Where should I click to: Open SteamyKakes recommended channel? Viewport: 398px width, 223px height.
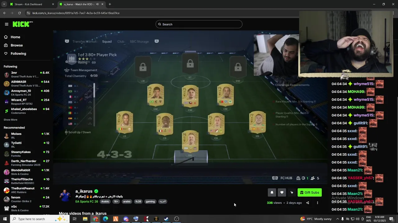click(x=26, y=154)
